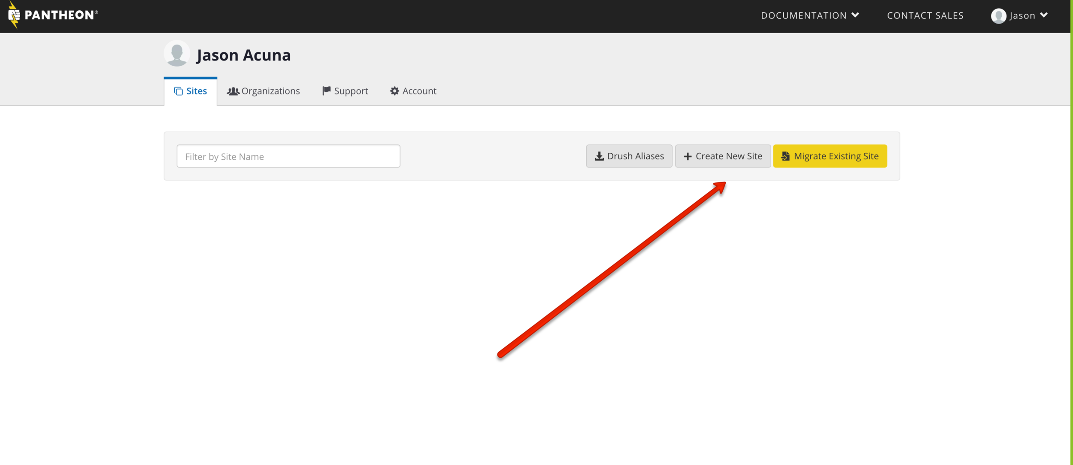The width and height of the screenshot is (1073, 465).
Task: Click the Organizations people group icon
Action: (233, 91)
